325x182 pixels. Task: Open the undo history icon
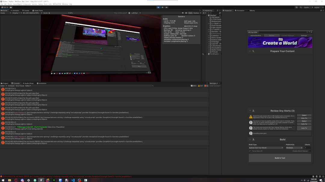pos(296,7)
